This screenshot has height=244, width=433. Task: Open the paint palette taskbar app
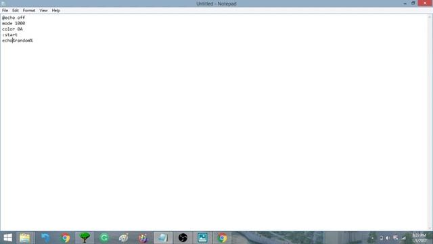pos(123,238)
